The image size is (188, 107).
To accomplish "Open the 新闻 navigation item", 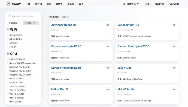I will point(49,4).
